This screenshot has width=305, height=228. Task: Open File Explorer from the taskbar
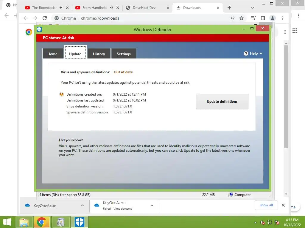tap(24, 222)
